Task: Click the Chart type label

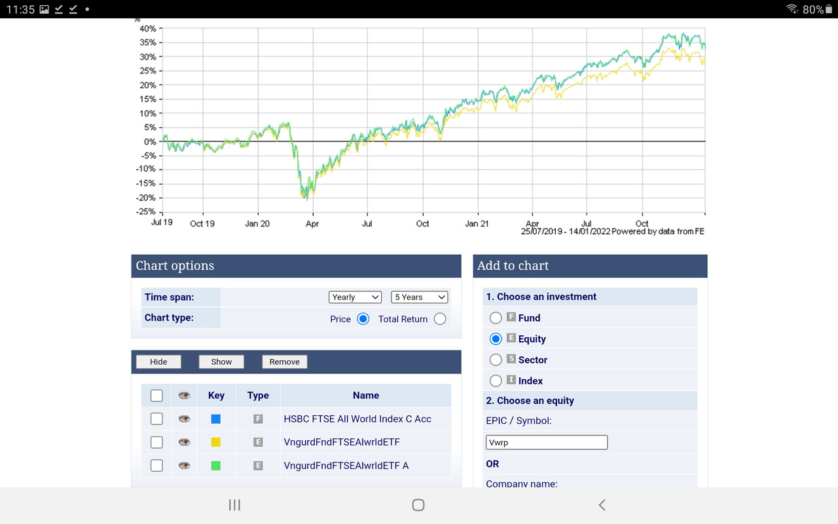Action: (x=169, y=318)
